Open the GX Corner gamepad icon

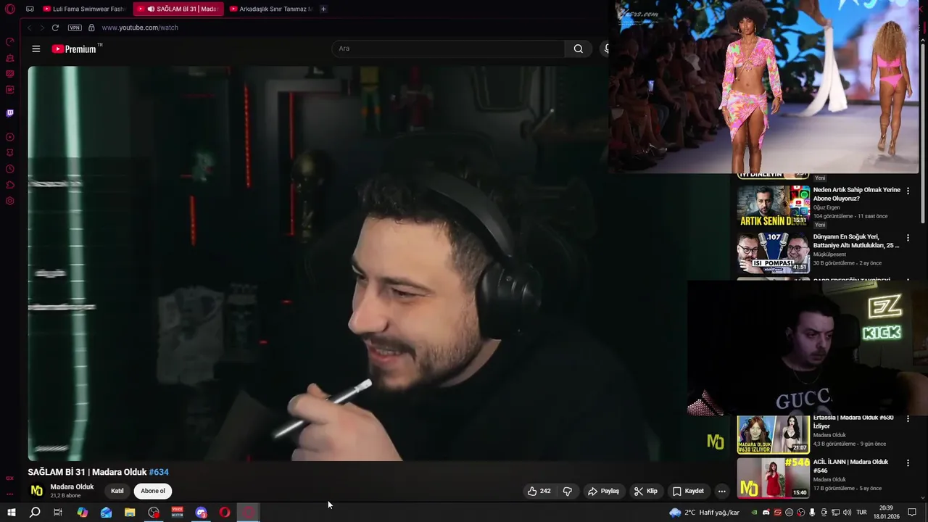coord(30,9)
